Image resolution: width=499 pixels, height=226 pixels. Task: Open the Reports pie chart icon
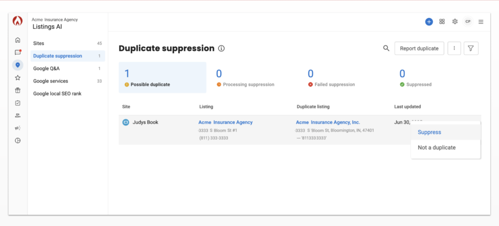click(x=18, y=140)
